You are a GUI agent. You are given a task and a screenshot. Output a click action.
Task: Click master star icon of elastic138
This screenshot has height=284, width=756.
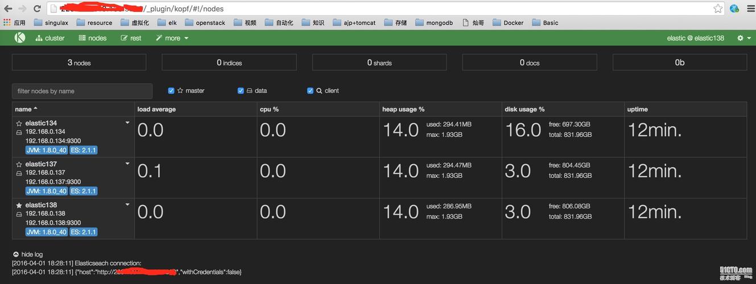(19, 205)
